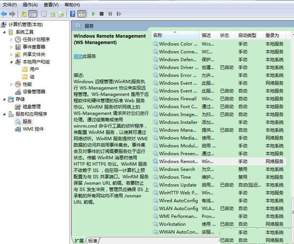Click the Stop service square button
The width and height of the screenshot is (294, 244).
pyautogui.click(x=101, y=14)
